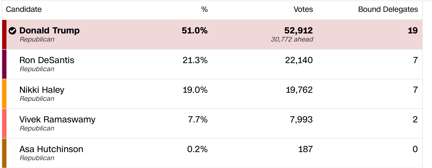Screen dimensions: 432x168
Task: Click Asa Hutchinson's brown color bar
Action: 4,153
